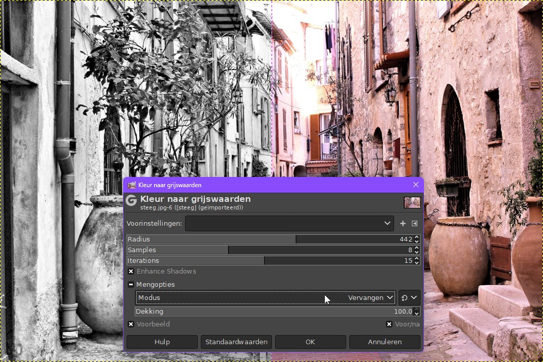543x362 pixels.
Task: Click the Hulp button
Action: pos(162,342)
